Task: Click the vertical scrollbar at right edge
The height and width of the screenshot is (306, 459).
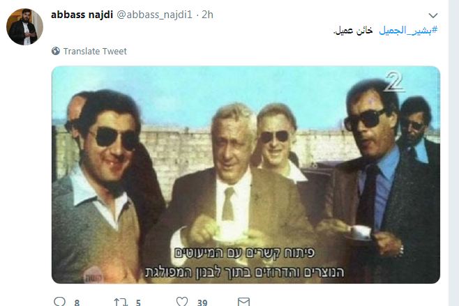Action: pyautogui.click(x=453, y=153)
